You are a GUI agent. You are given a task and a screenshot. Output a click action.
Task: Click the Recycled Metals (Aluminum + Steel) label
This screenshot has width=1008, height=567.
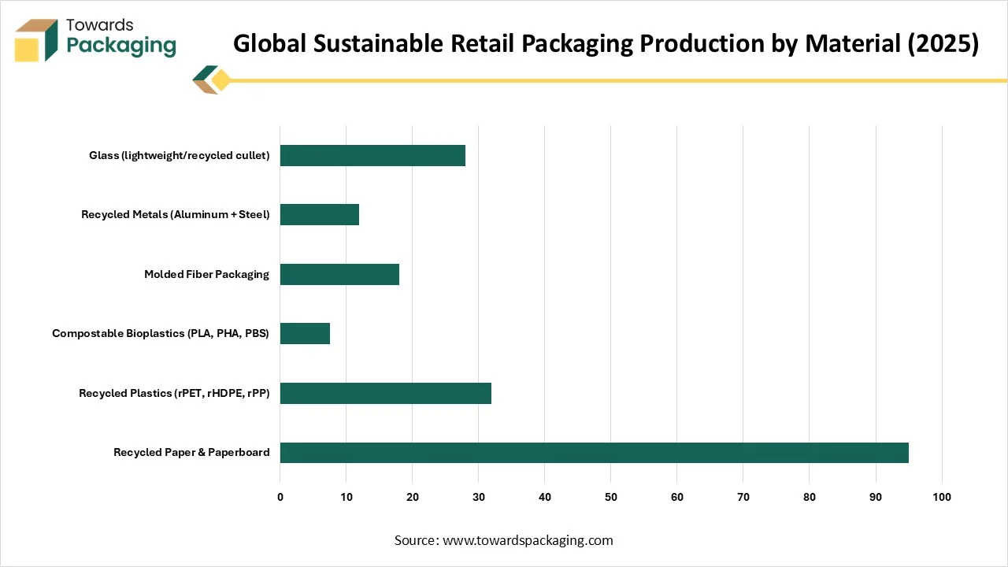click(175, 214)
